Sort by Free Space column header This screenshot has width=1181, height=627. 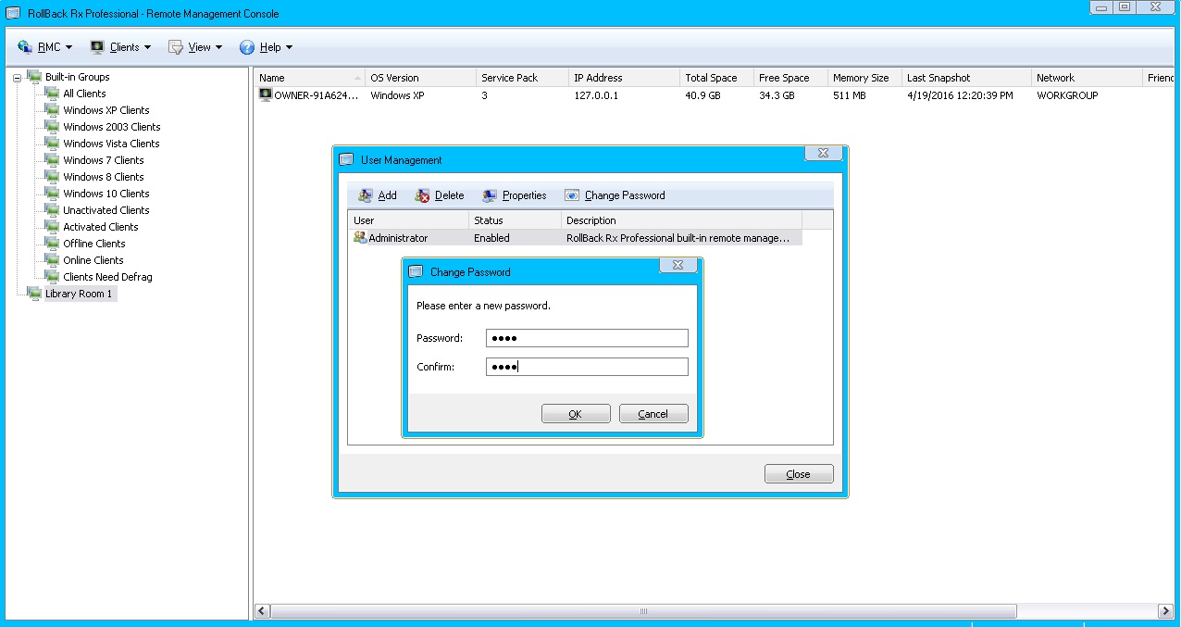(790, 78)
